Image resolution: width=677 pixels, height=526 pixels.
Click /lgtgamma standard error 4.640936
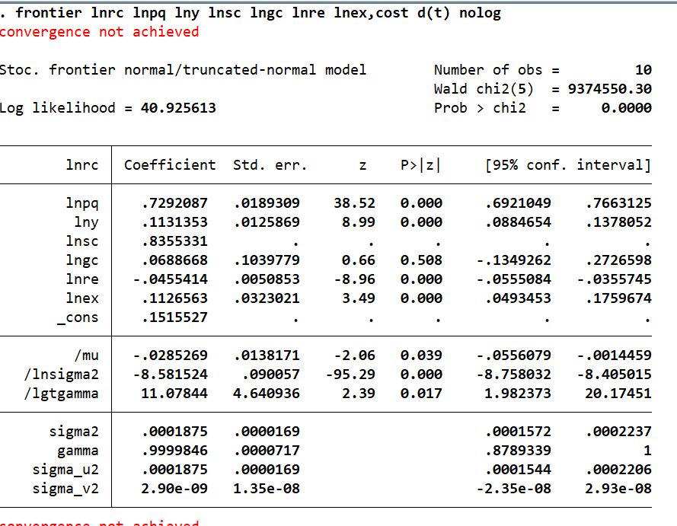[267, 394]
